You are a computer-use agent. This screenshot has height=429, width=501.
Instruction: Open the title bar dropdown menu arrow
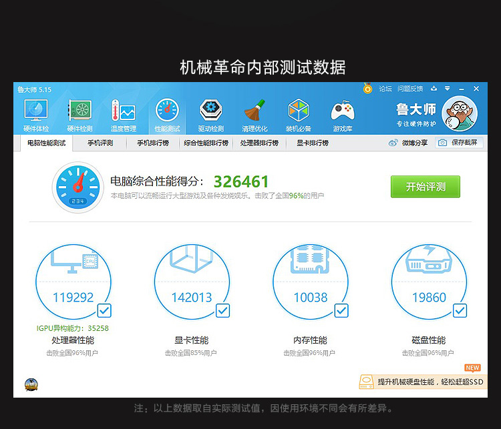448,89
